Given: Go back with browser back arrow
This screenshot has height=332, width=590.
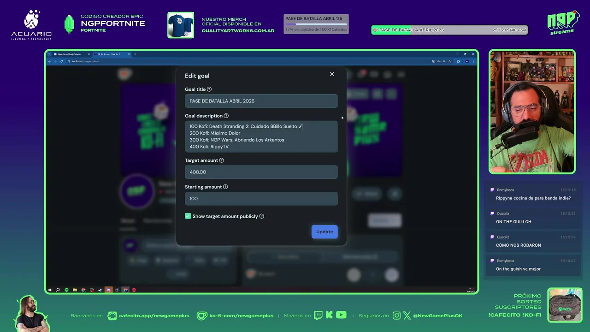Looking at the screenshot, I should [x=49, y=61].
